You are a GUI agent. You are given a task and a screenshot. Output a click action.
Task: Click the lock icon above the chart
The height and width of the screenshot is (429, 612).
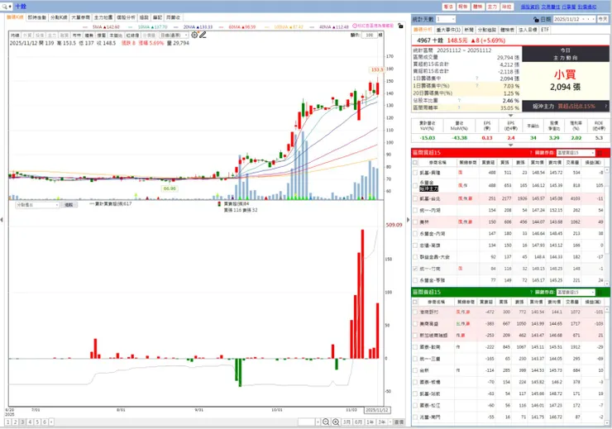(x=400, y=26)
